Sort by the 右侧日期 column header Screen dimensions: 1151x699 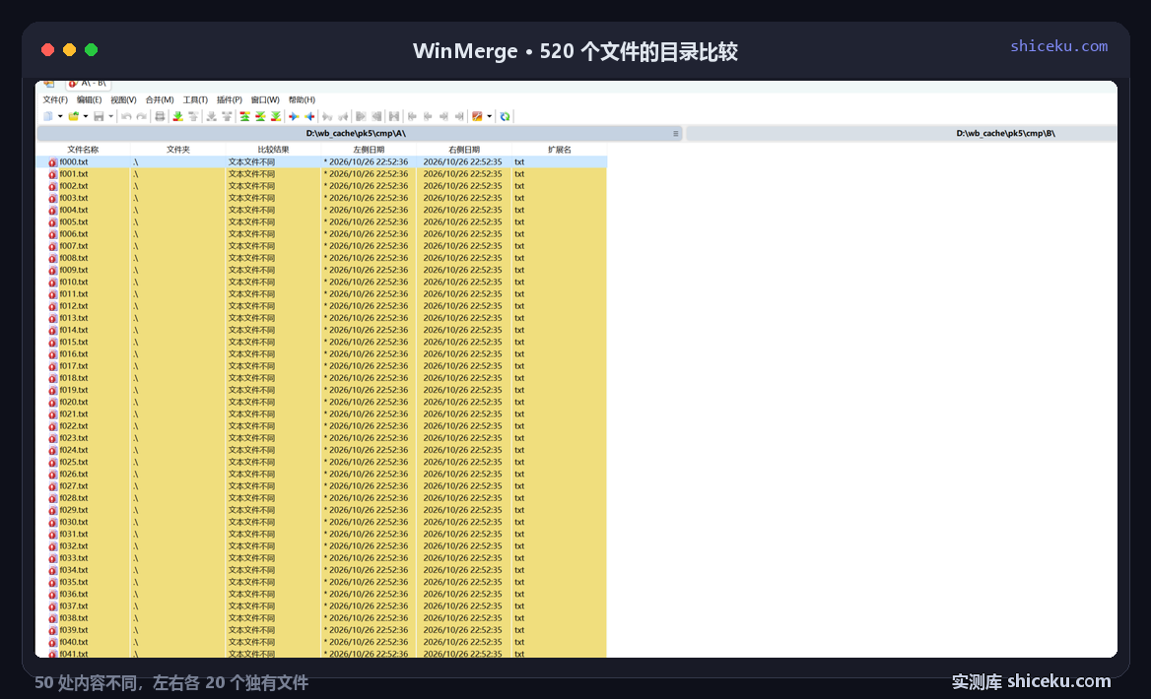[x=464, y=150]
